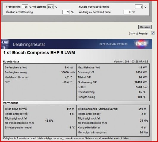158x142 pixels.
Task: Click the Version date text
Action: pos(132,62)
